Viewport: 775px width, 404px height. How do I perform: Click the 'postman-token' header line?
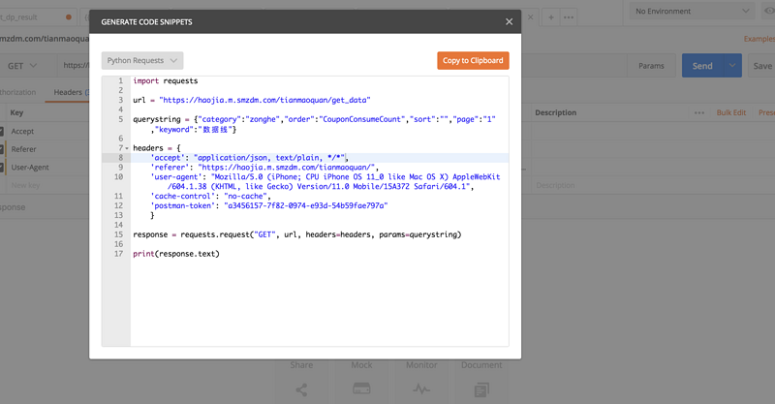pyautogui.click(x=269, y=205)
